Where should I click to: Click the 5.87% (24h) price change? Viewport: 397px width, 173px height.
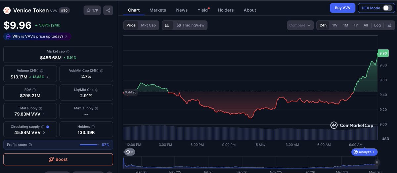pyautogui.click(x=48, y=25)
